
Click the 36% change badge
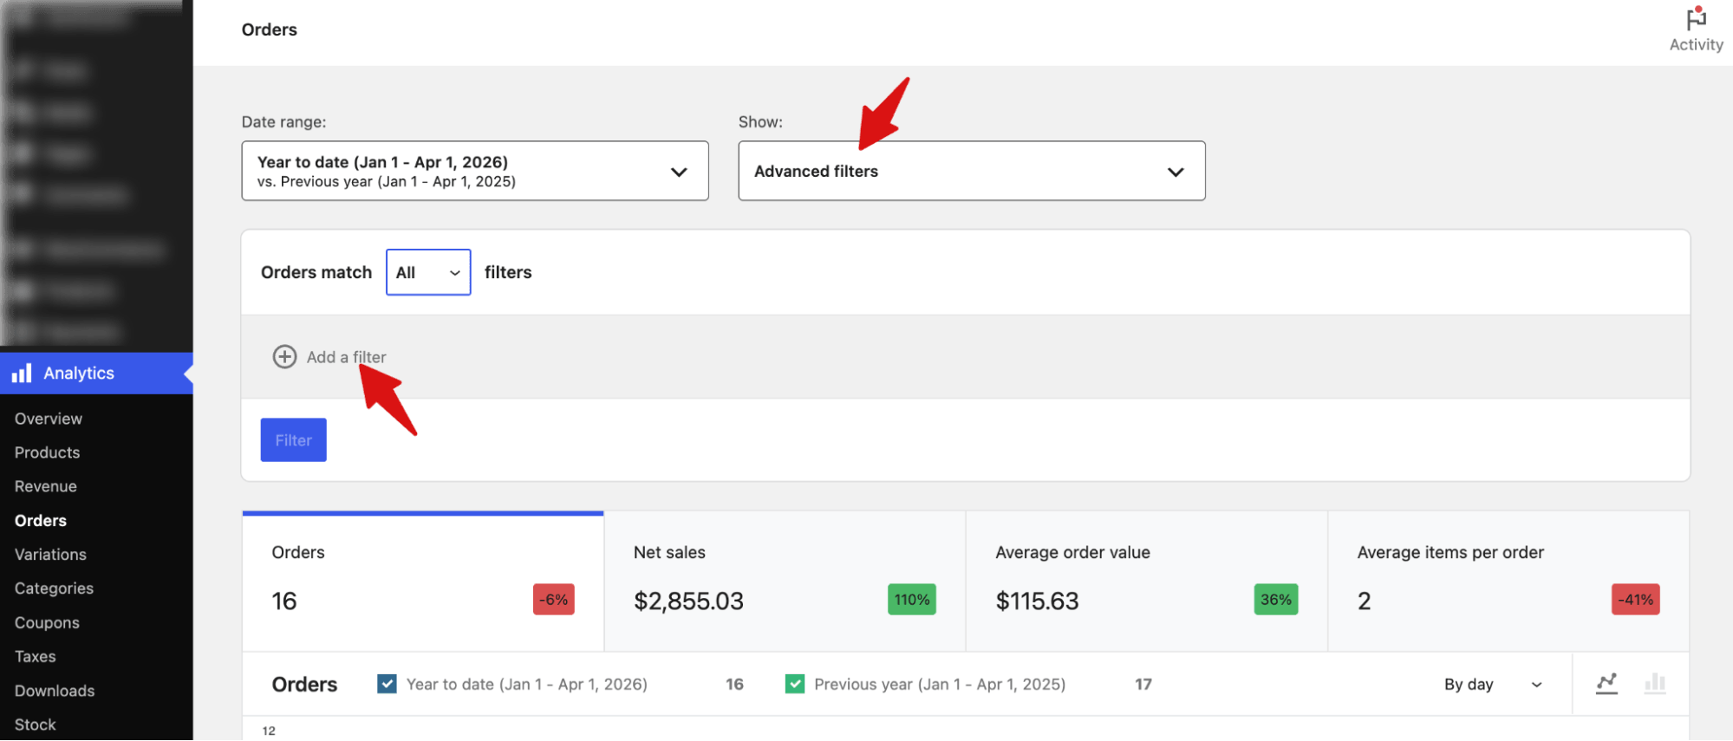pos(1276,600)
